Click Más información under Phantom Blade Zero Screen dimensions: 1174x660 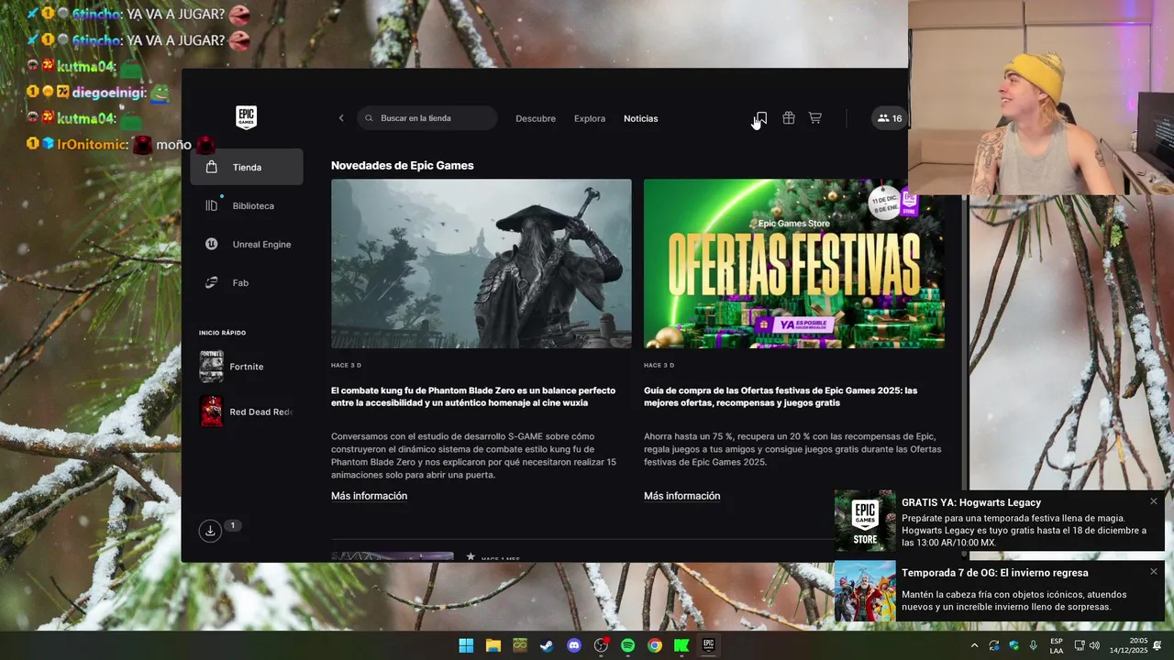[369, 496]
